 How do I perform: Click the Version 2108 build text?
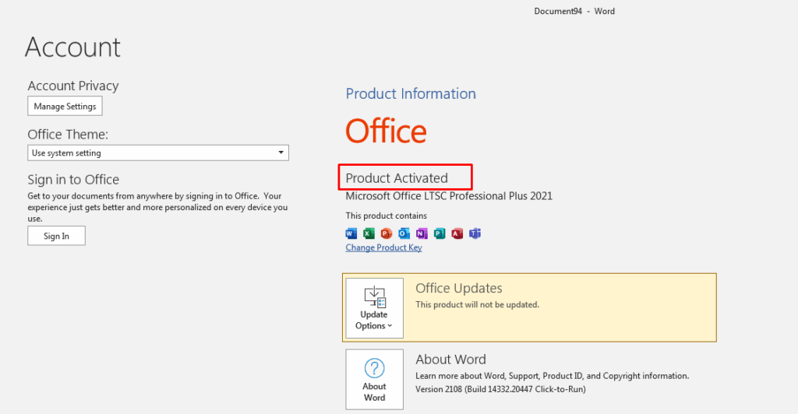pos(501,389)
